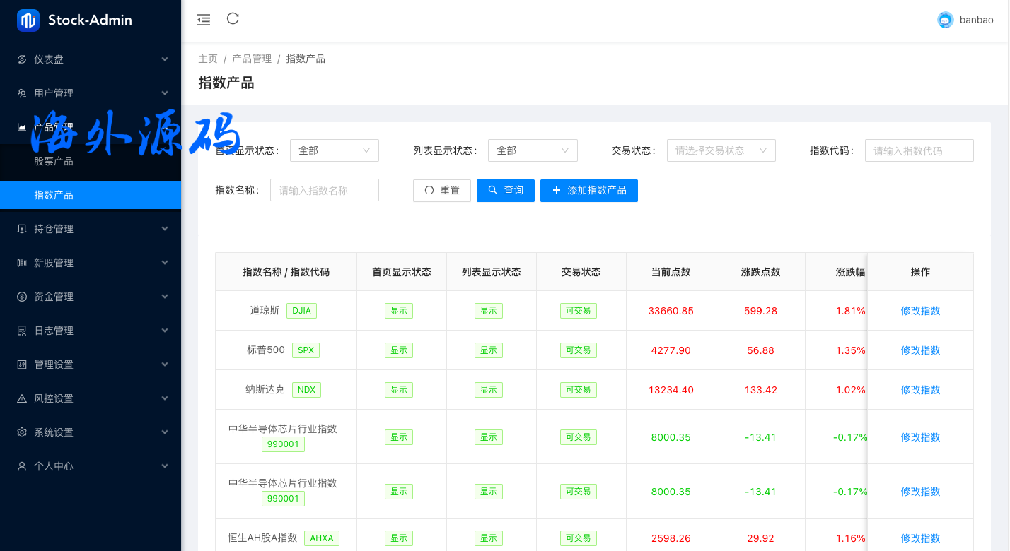
Task: Click the 资金管理 dollar icon
Action: point(22,297)
